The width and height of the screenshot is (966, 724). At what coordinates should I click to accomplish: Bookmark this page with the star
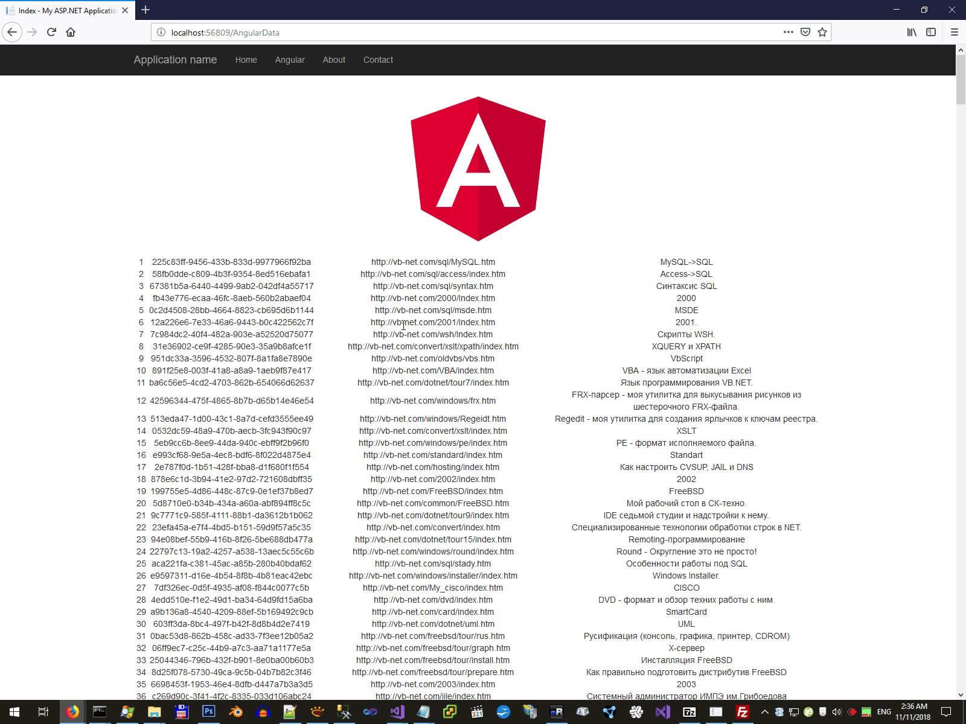pyautogui.click(x=822, y=32)
